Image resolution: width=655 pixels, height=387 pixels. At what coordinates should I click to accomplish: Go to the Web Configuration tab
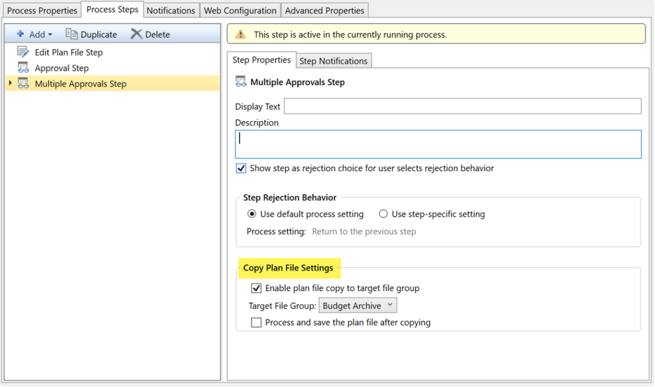point(240,11)
